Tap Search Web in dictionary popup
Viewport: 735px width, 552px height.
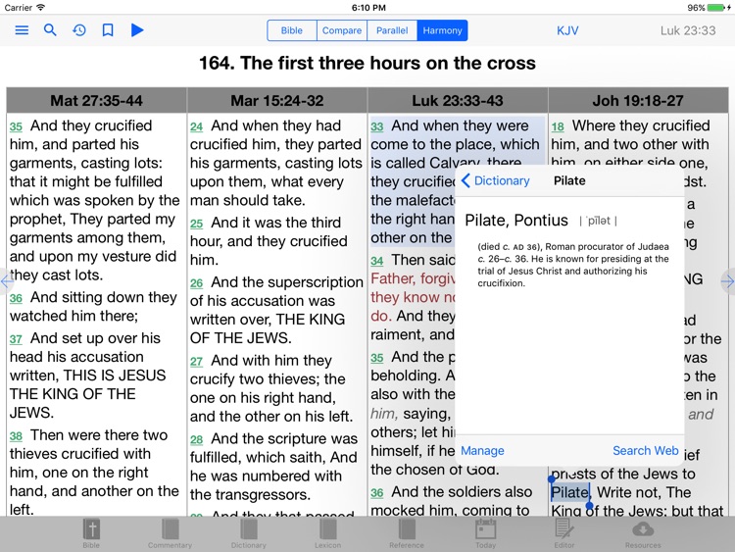click(646, 451)
